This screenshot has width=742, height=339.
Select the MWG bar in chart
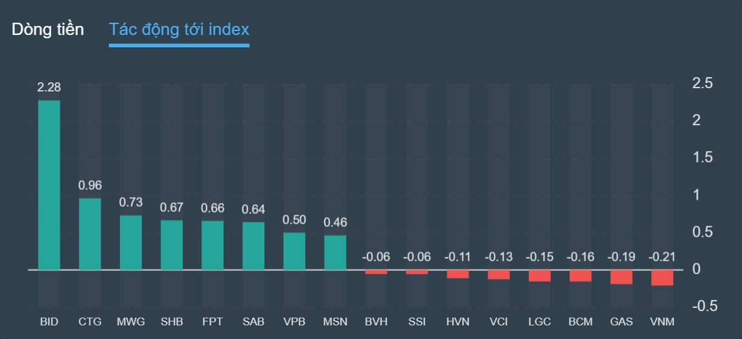(131, 242)
